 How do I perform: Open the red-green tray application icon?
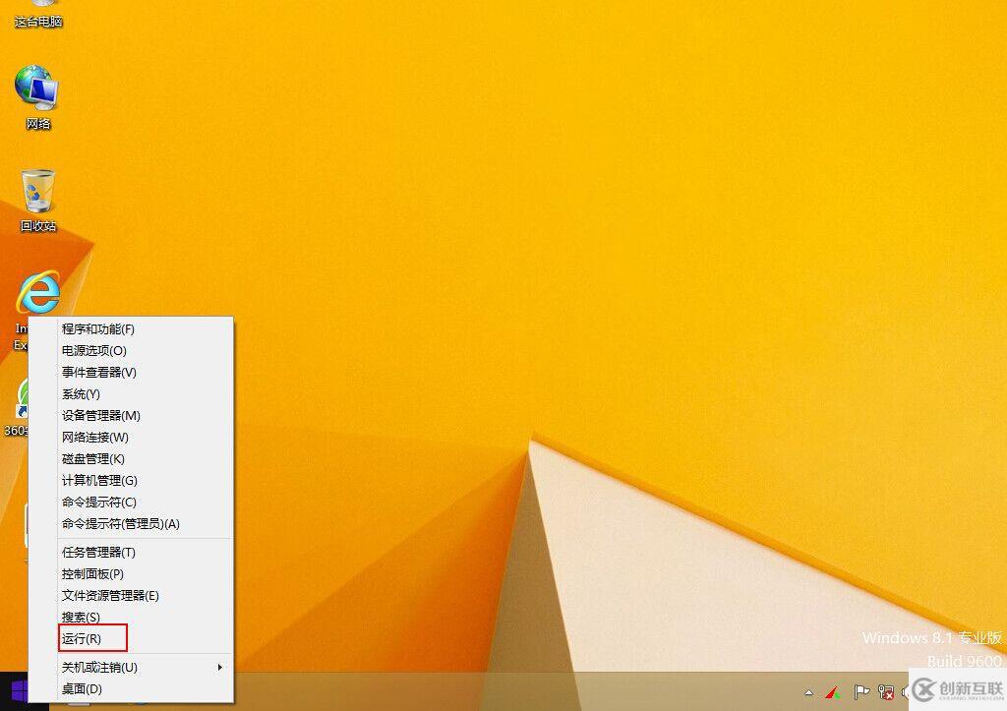pos(833,692)
